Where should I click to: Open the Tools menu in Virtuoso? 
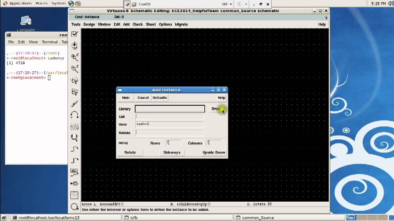coord(76,24)
